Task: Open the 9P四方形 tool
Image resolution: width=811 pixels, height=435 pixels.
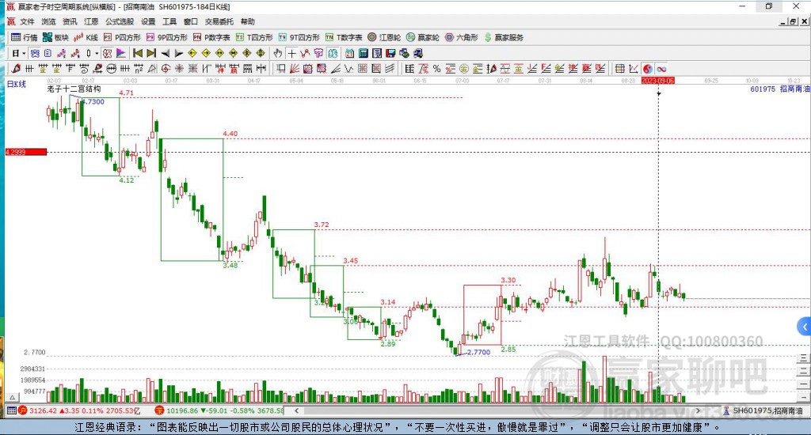Action: (167, 37)
